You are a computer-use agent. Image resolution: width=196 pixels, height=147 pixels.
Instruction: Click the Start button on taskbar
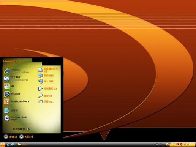[3, 144]
